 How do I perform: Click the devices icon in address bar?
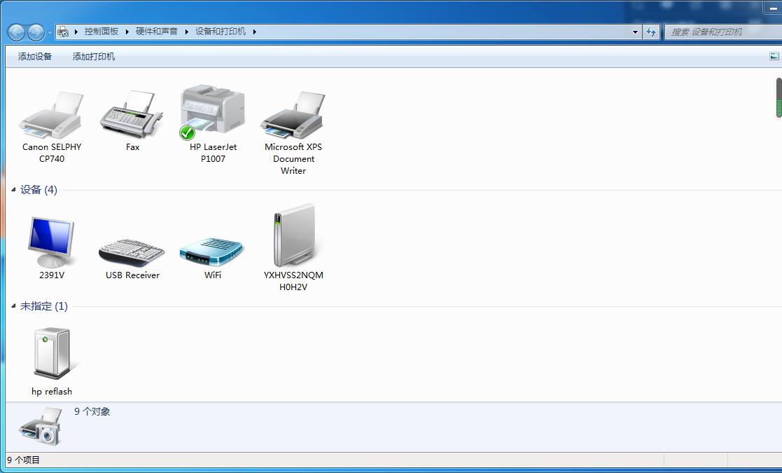pyautogui.click(x=63, y=32)
